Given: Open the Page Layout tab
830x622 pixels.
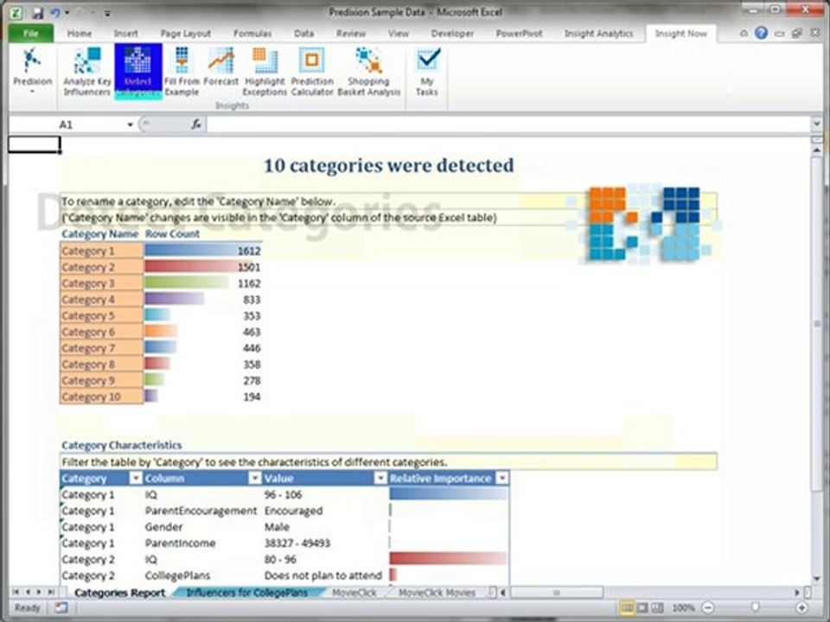Looking at the screenshot, I should 186,34.
